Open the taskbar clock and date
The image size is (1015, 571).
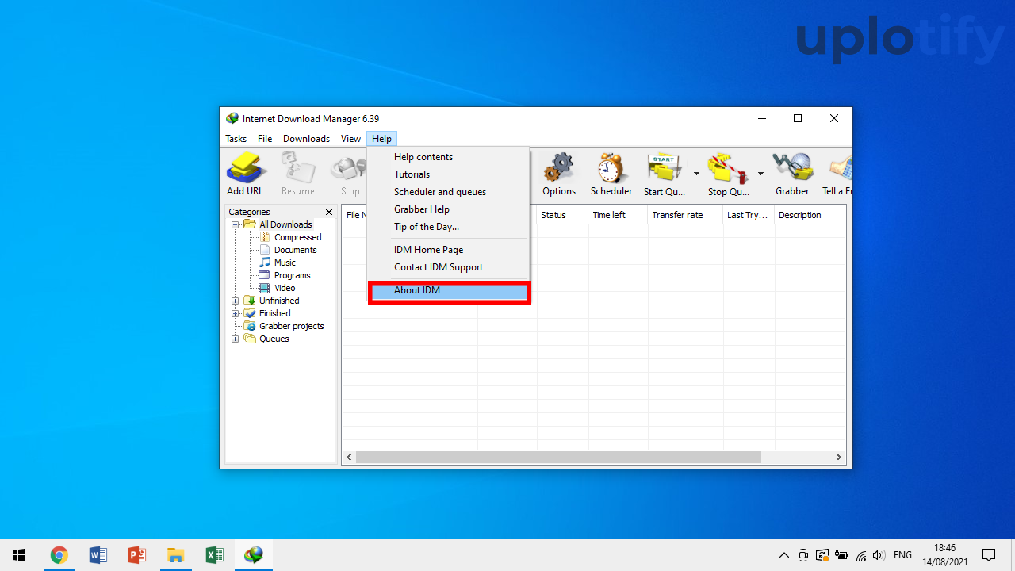coord(944,555)
